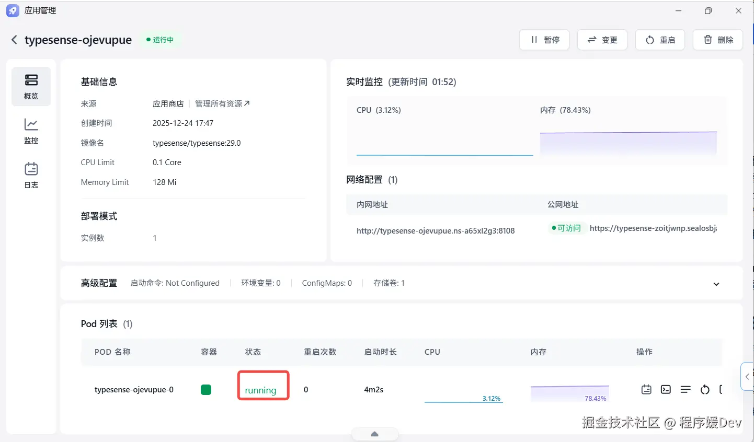
Task: Restart the app via 重启 button
Action: click(x=660, y=40)
